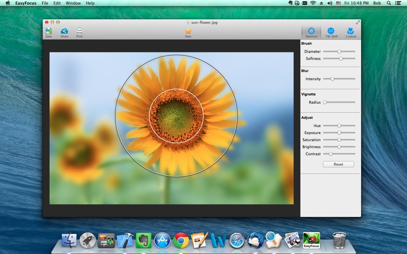Open the image-grid app icon in dock
The width and height of the screenshot is (407, 254).
(106, 240)
